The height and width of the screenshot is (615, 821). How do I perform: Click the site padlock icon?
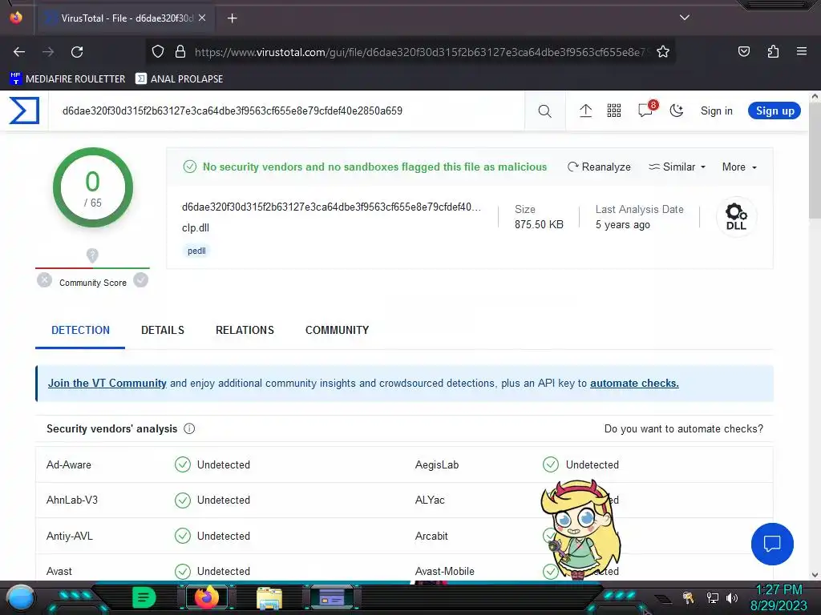tap(180, 52)
